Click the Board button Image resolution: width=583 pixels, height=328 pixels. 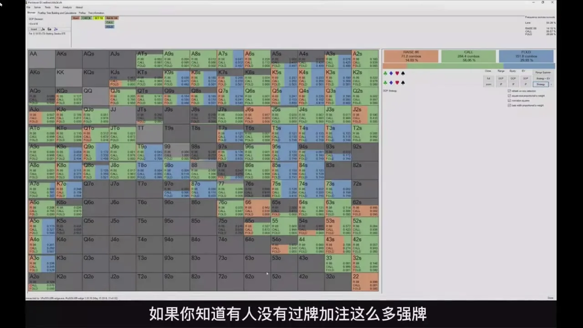(34, 29)
